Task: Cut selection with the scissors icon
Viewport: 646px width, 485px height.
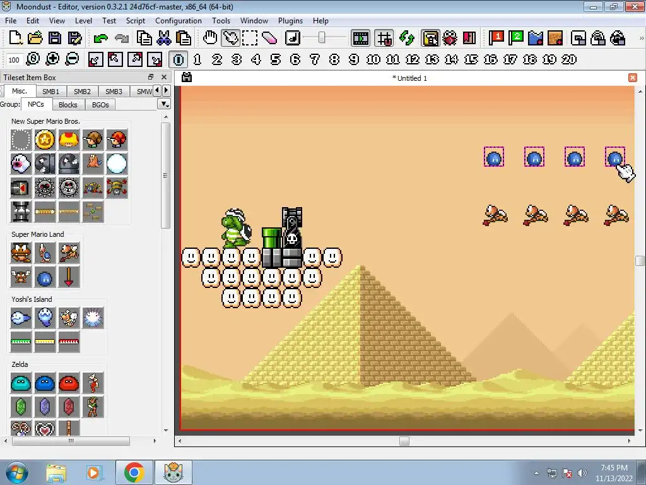Action: [163, 38]
